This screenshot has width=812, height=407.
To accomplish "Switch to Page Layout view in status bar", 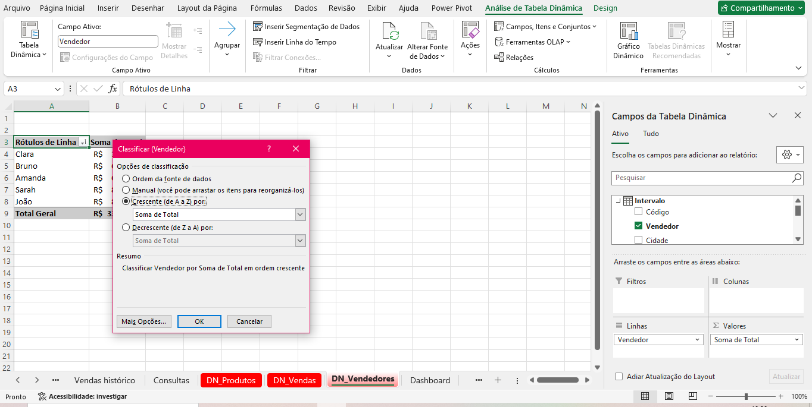I will [669, 396].
